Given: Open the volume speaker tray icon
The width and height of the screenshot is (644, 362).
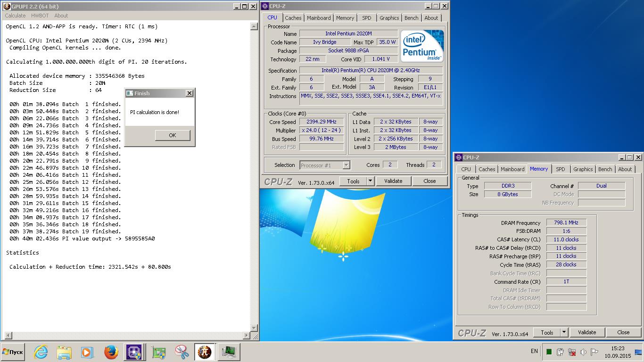Looking at the screenshot, I should click(x=583, y=352).
